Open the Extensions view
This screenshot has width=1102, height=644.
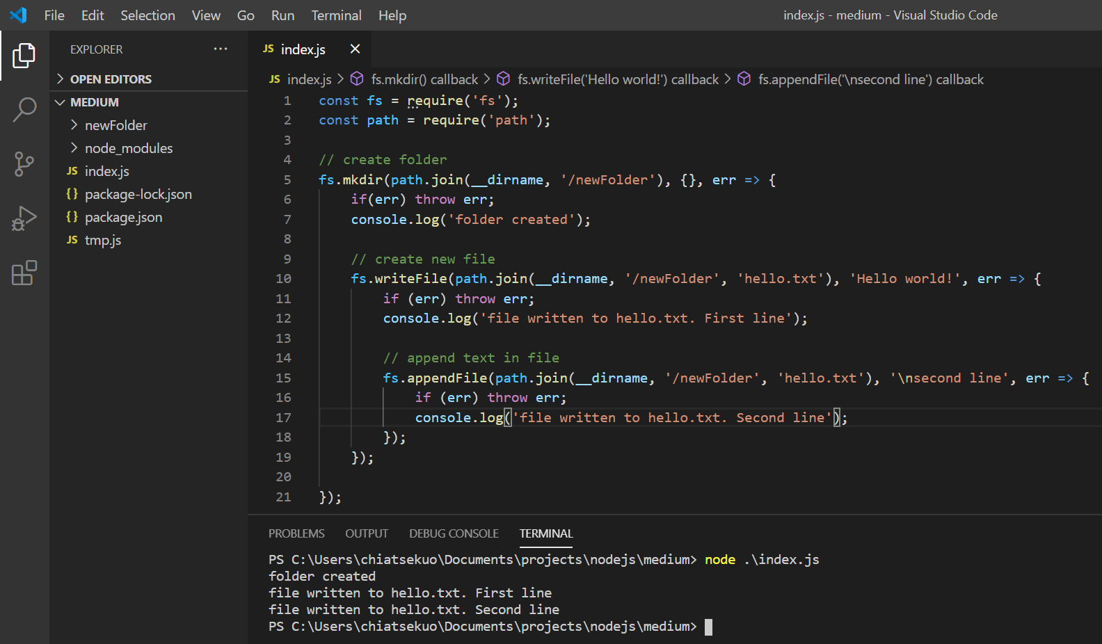24,273
